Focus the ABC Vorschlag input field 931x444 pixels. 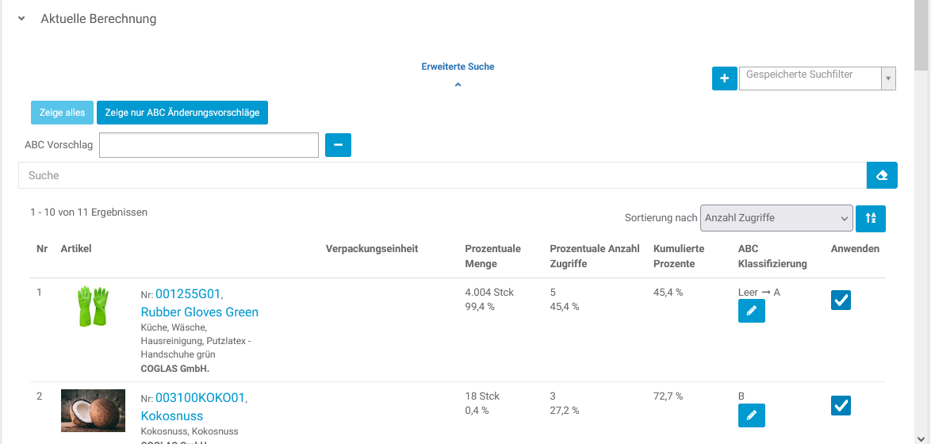(209, 145)
